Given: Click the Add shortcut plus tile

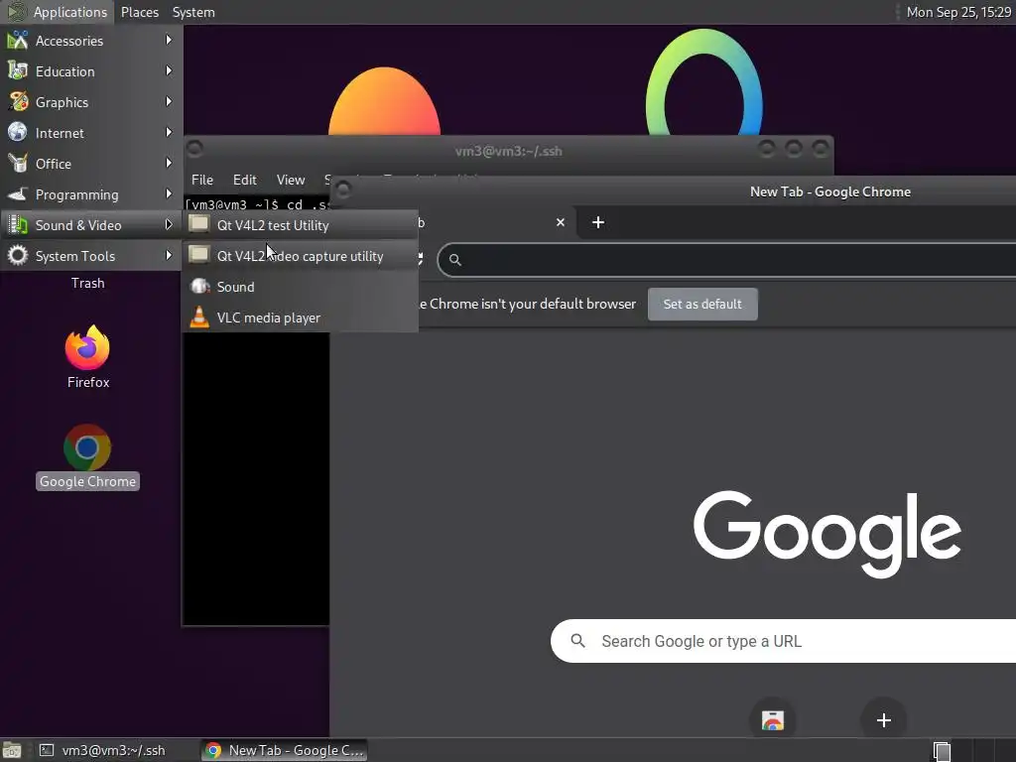Looking at the screenshot, I should click(x=883, y=720).
